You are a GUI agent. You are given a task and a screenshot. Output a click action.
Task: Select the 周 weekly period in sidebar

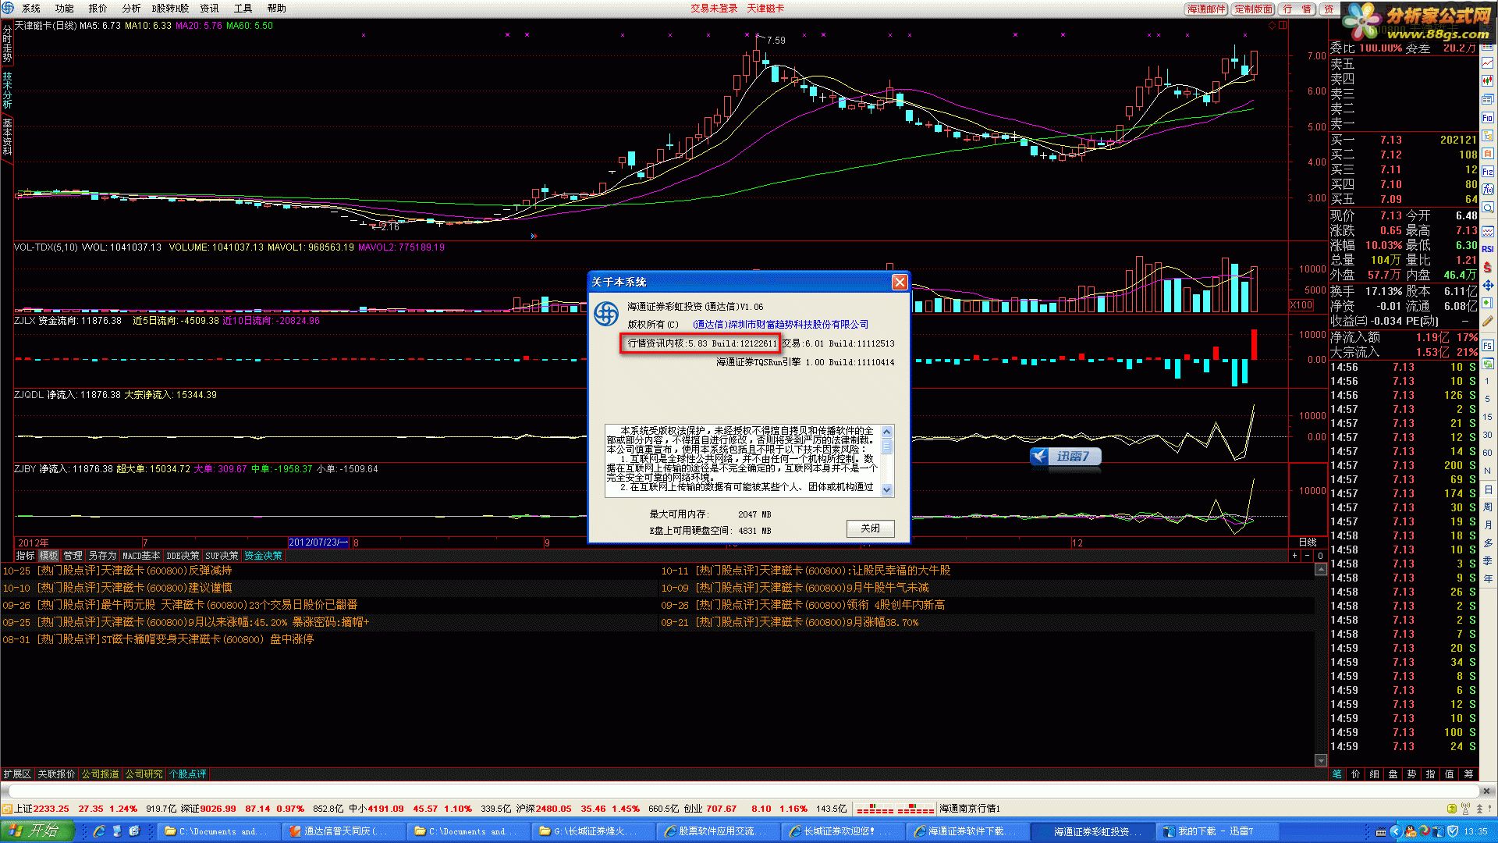pyautogui.click(x=1488, y=507)
